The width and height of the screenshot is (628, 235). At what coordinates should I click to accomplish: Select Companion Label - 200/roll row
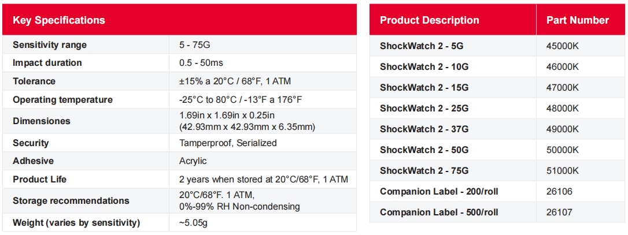tap(439, 192)
